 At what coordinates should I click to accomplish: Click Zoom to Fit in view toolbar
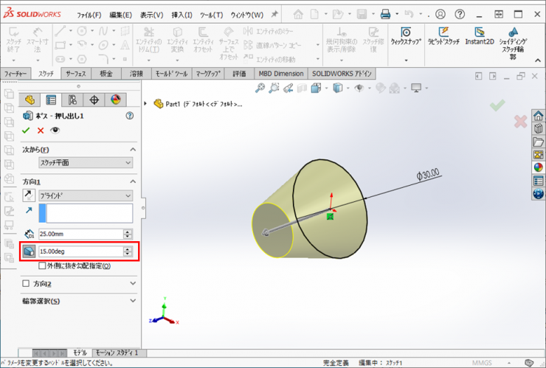pyautogui.click(x=260, y=88)
